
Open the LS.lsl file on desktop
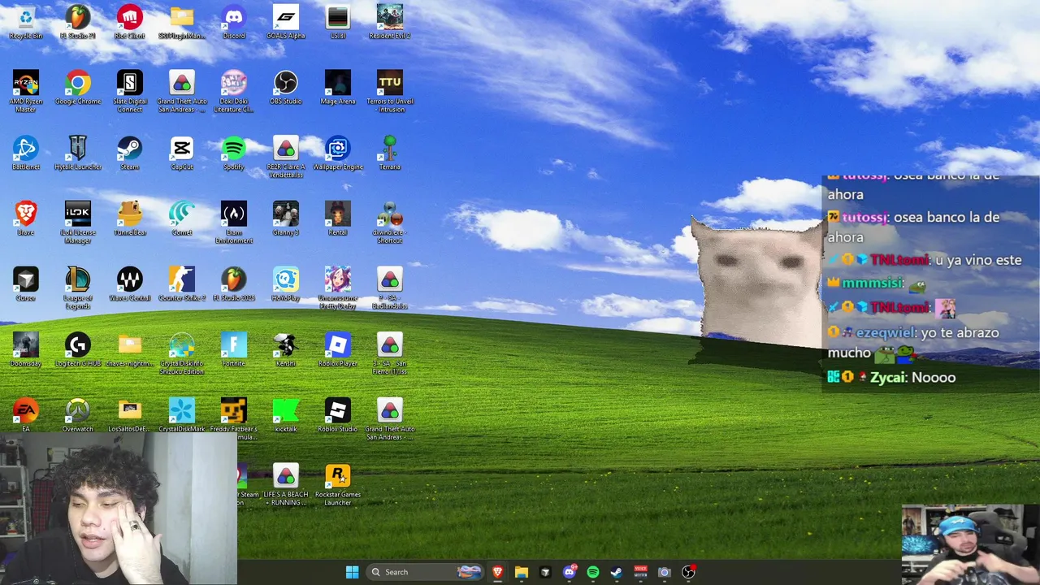[338, 22]
